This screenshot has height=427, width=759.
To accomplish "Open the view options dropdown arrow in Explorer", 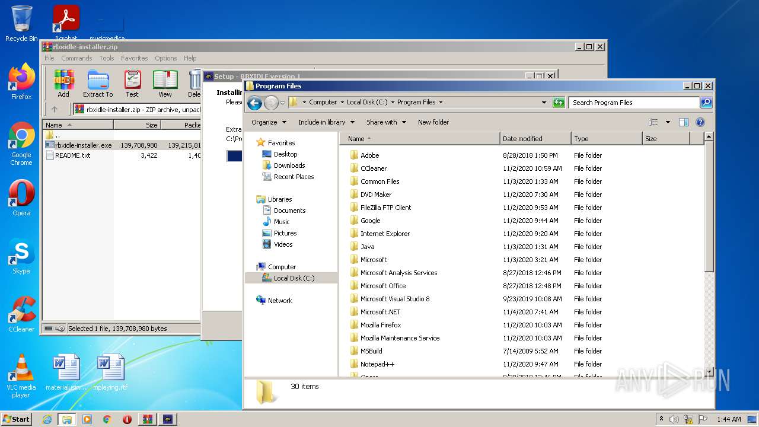I will click(x=668, y=122).
